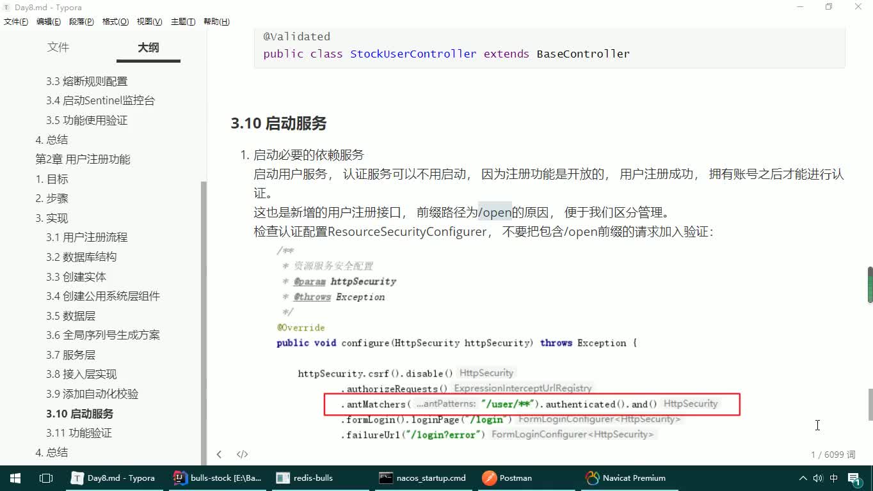Restore the Typora window with the restore button
Viewport: 873px width, 491px height.
click(x=829, y=6)
